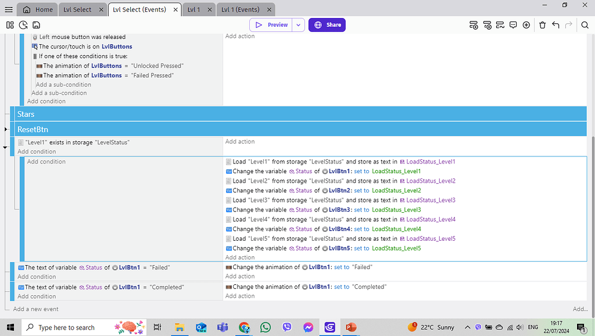The height and width of the screenshot is (336, 595).
Task: Open the event sheet Search icon
Action: click(585, 25)
